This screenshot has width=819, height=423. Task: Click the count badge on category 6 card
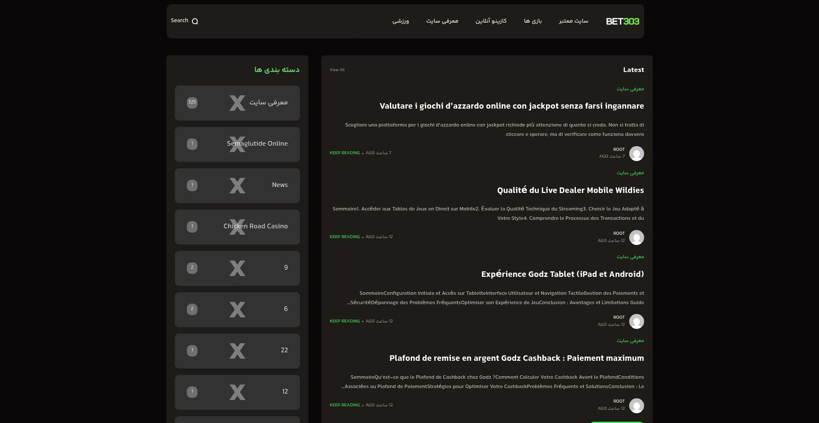[192, 309]
